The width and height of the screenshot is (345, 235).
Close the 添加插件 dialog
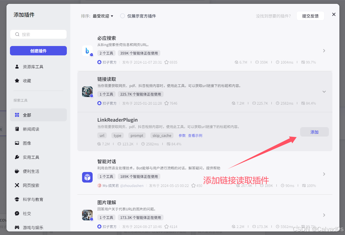point(334,14)
